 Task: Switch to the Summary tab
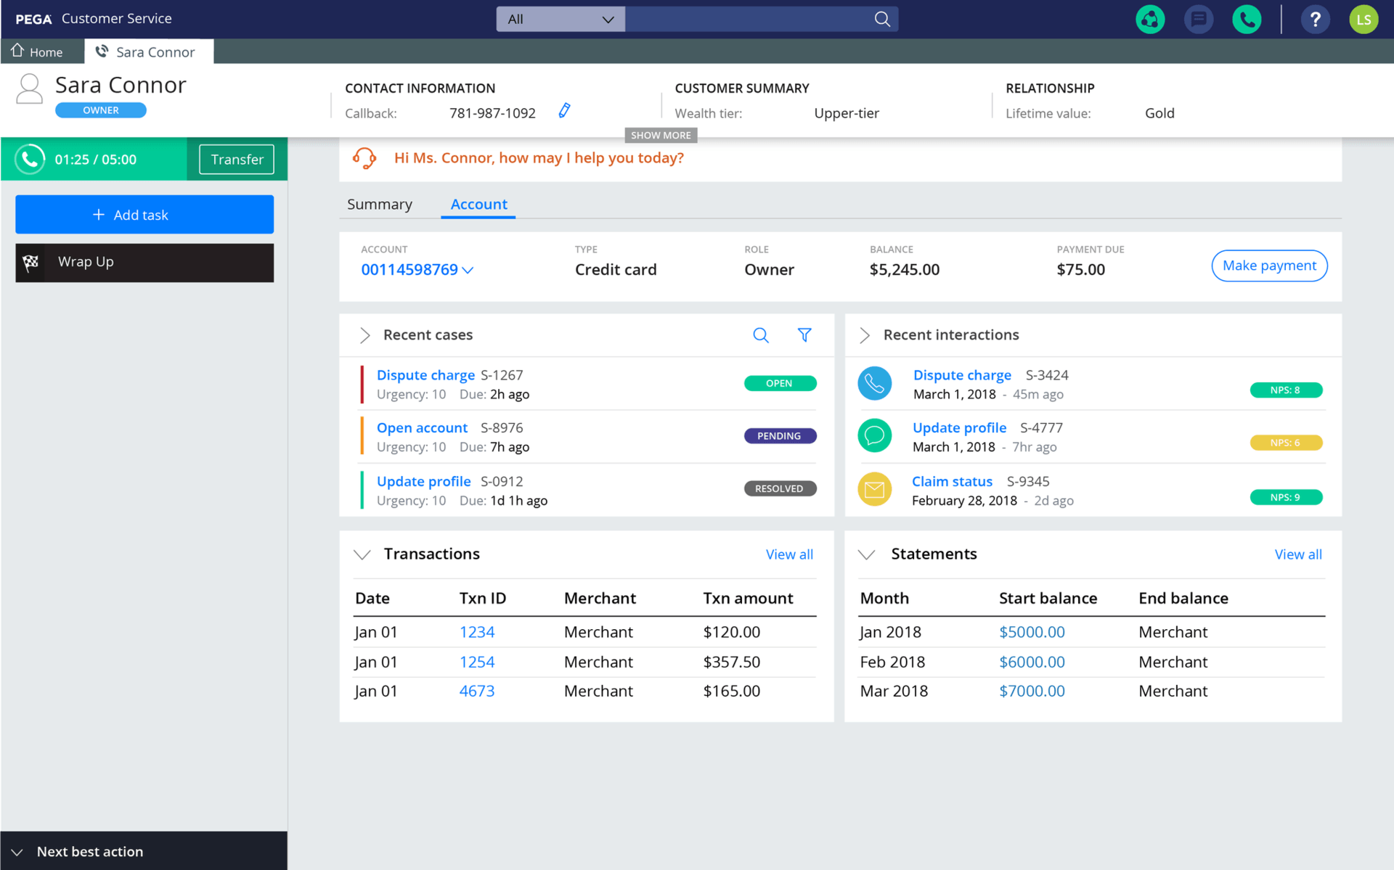(x=379, y=203)
